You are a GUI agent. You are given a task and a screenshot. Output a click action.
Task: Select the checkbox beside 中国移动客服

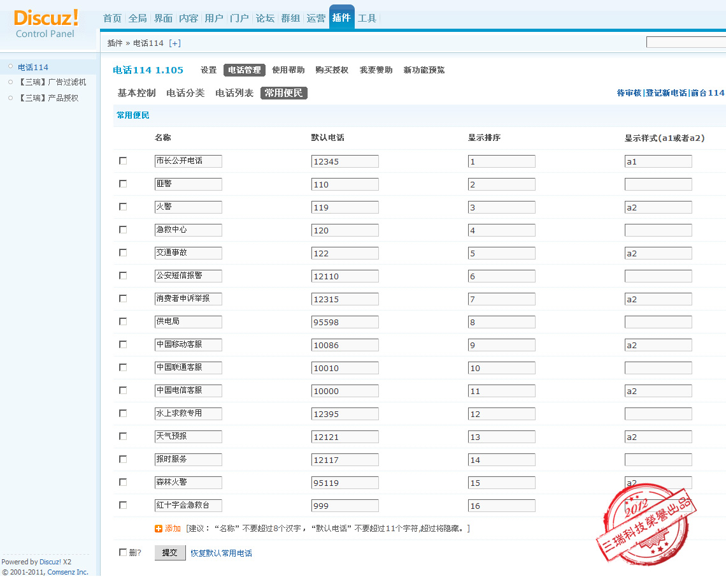tap(123, 344)
